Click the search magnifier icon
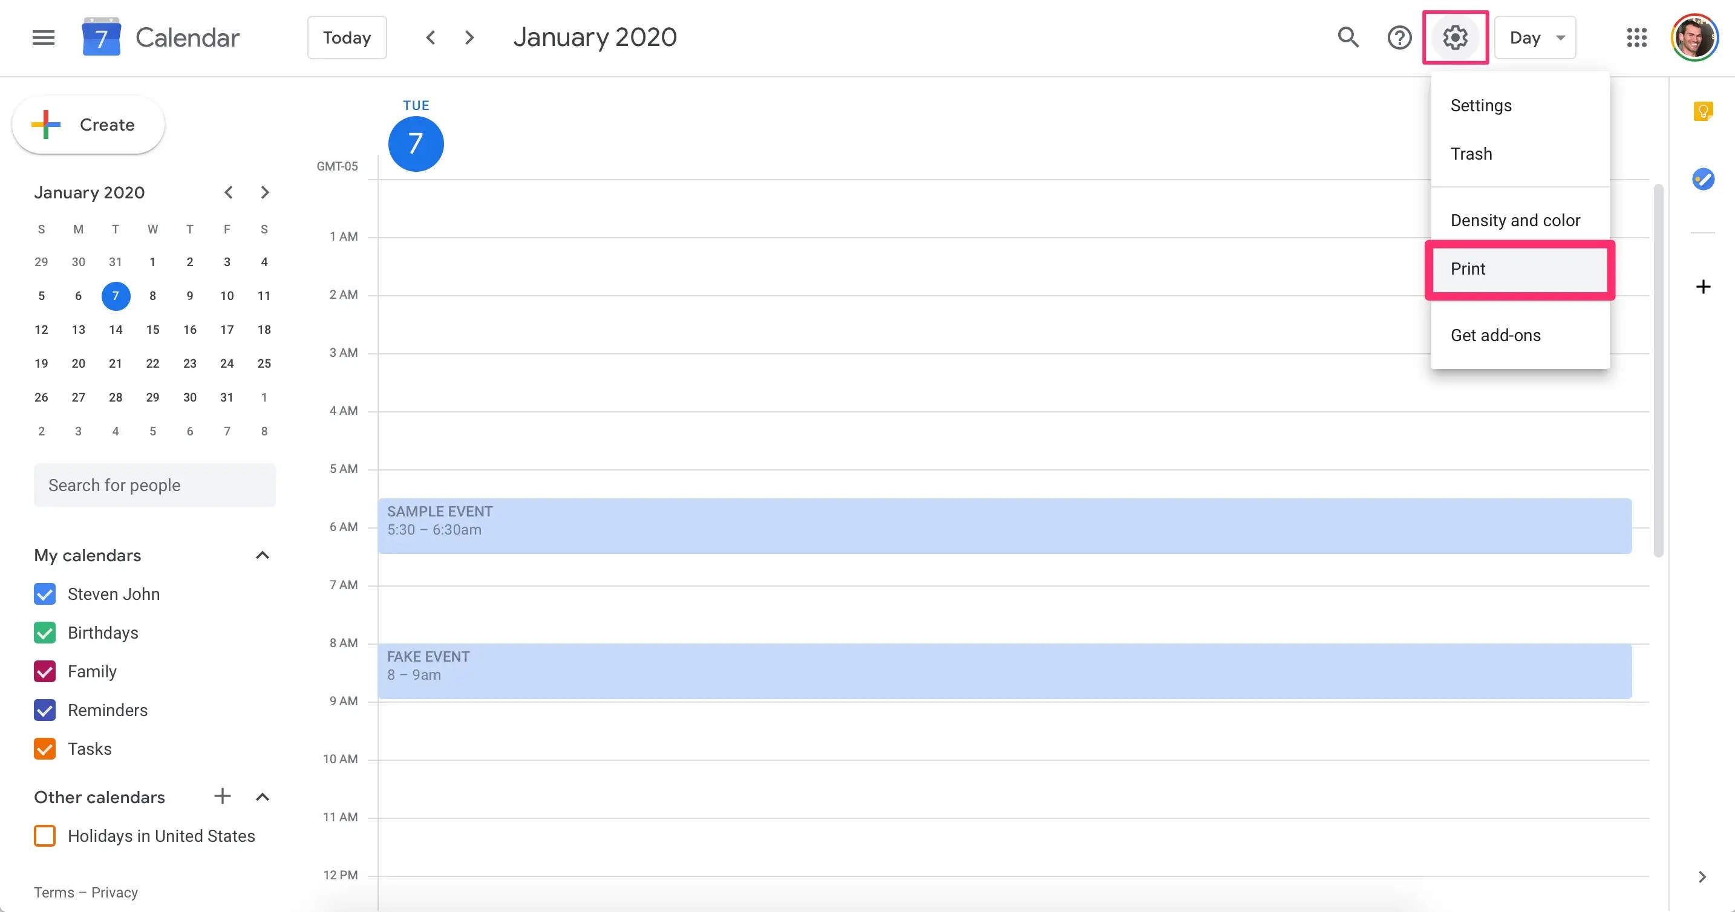 click(x=1348, y=37)
